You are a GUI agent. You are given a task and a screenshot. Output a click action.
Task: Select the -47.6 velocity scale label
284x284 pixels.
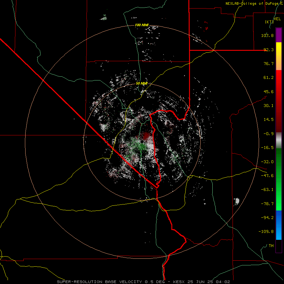267,176
